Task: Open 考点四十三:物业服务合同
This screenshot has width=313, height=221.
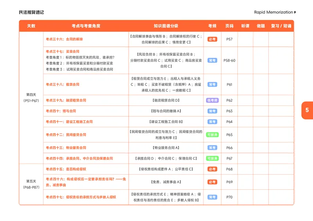Action: (66, 148)
